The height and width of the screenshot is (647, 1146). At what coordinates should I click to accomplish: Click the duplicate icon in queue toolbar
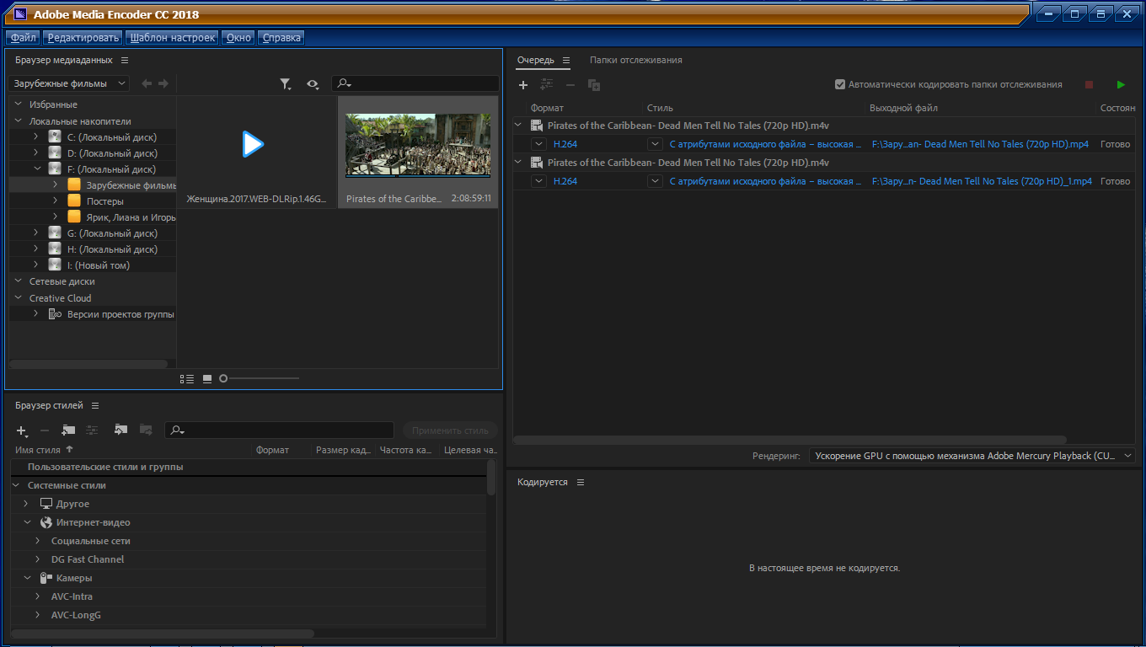594,84
